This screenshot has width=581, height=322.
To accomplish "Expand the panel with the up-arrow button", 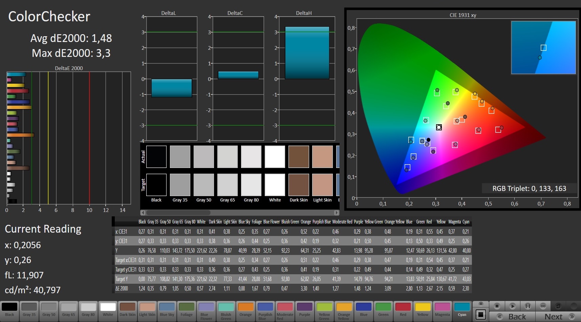I will pyautogui.click(x=480, y=304).
